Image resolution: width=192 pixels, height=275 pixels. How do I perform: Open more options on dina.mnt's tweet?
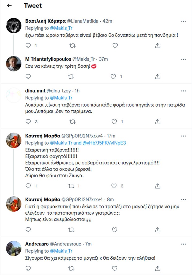coord(183,91)
